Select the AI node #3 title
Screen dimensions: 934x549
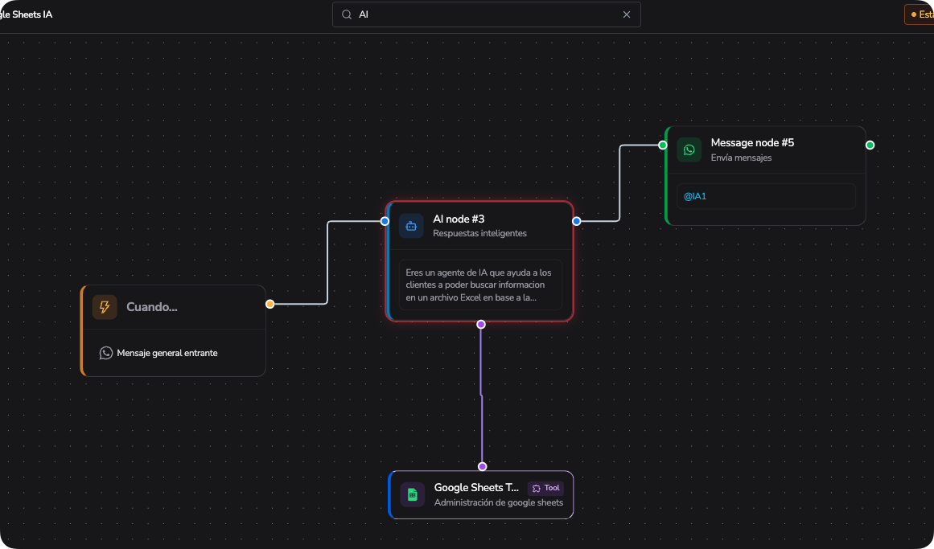point(459,219)
